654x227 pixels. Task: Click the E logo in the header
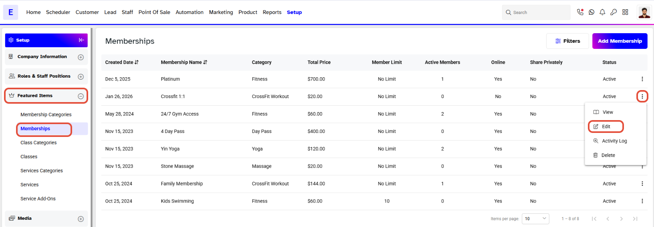click(x=10, y=12)
